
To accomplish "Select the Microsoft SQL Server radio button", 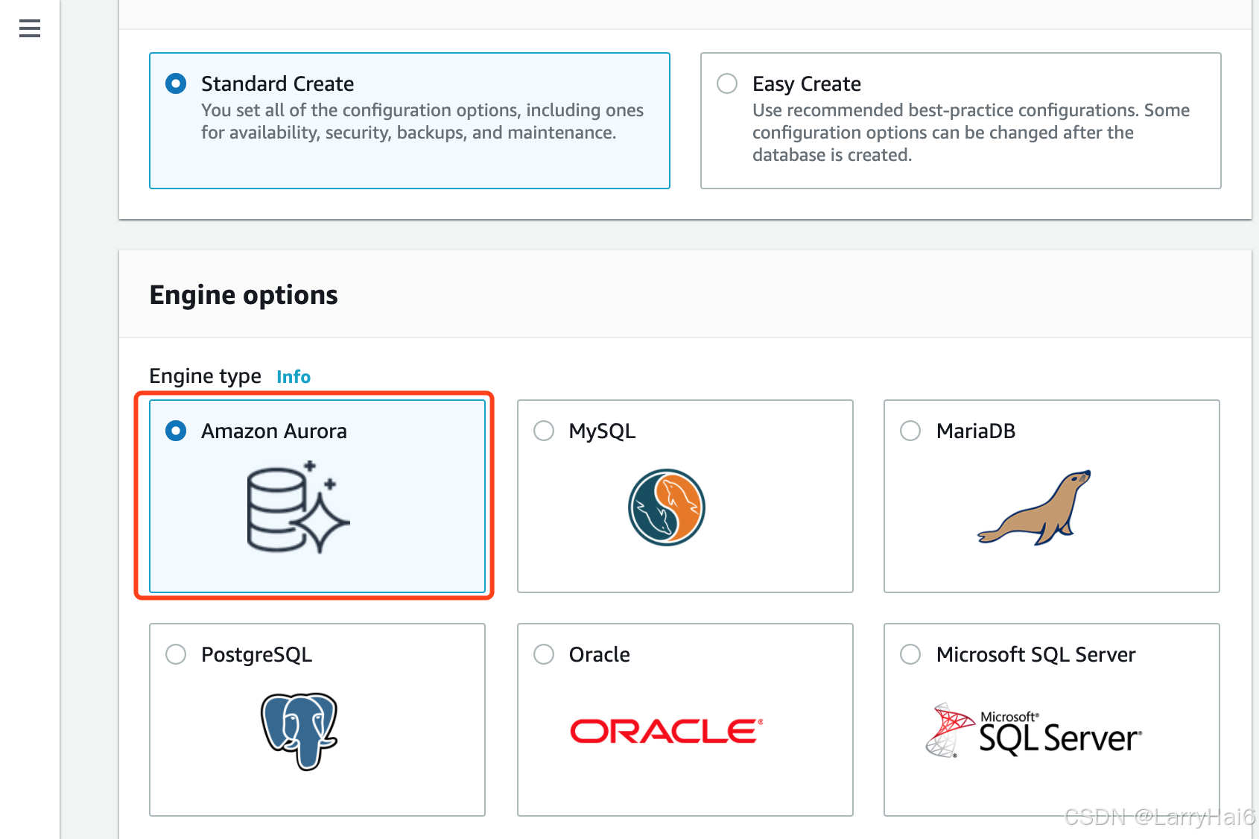I will 910,654.
